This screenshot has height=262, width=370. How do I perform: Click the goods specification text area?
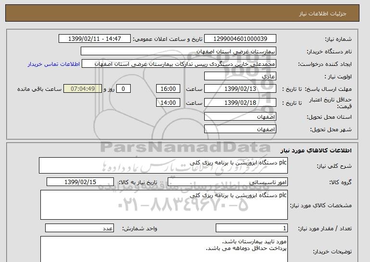pos(164,205)
